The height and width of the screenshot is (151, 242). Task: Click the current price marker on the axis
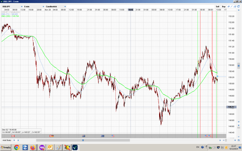(x=231, y=107)
